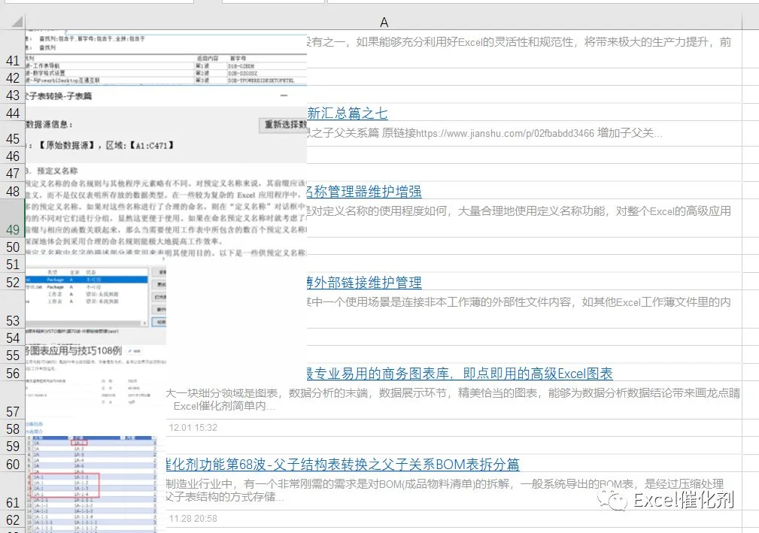Select row 54 header
The height and width of the screenshot is (533, 759).
[13, 338]
